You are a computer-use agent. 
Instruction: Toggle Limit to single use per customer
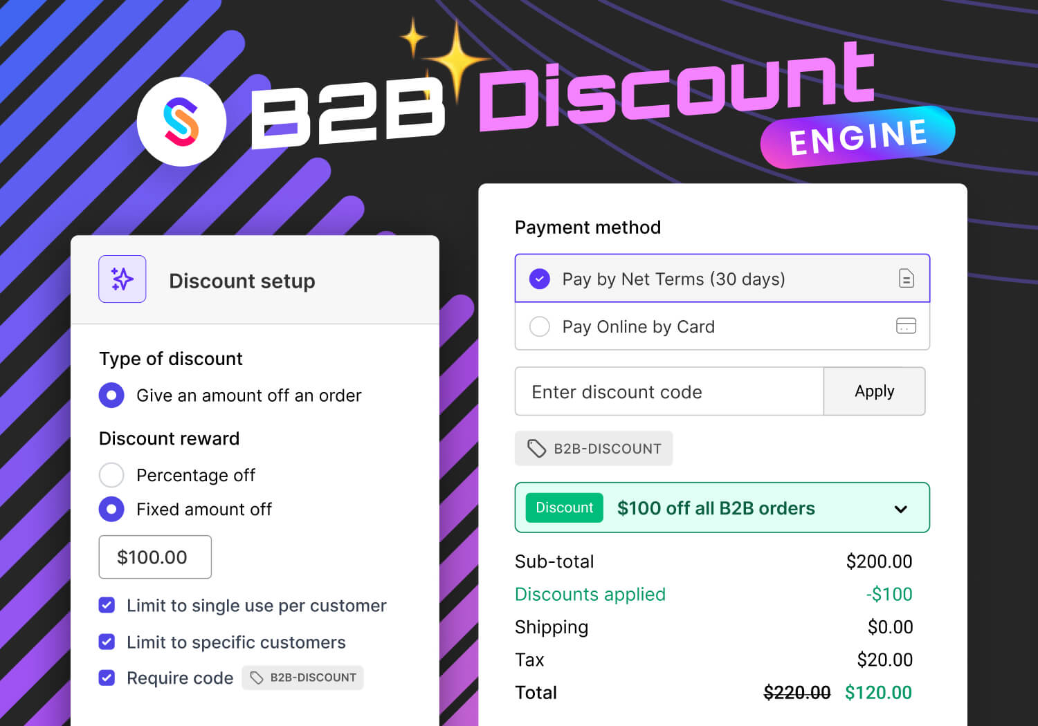pos(107,605)
